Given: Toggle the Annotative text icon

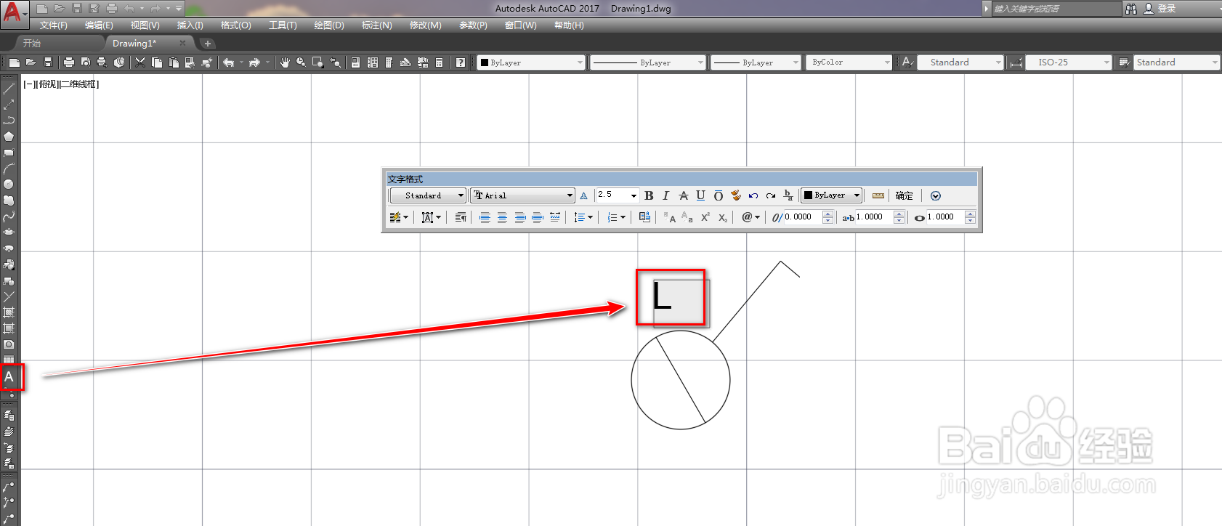Looking at the screenshot, I should [583, 195].
